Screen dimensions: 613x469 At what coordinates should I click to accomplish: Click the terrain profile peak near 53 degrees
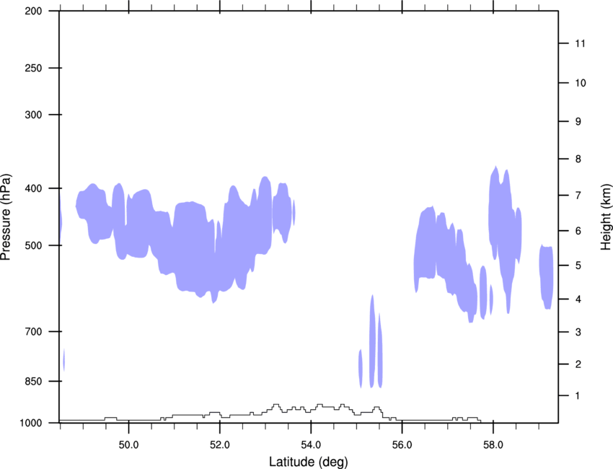coord(276,406)
